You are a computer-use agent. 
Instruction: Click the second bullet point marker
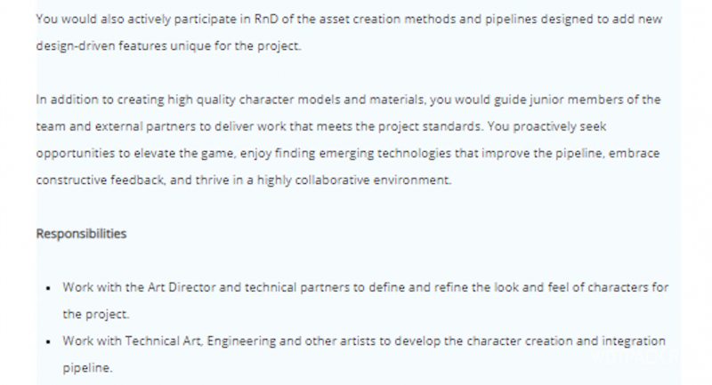pos(49,342)
